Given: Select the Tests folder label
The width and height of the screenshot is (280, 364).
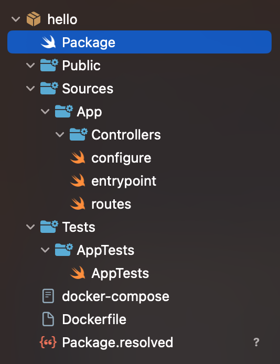Looking at the screenshot, I should pyautogui.click(x=79, y=227).
